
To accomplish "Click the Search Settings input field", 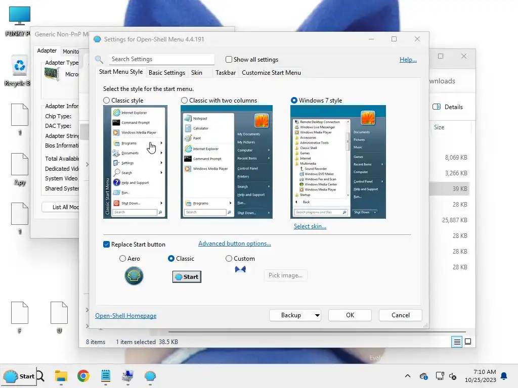I will 161,60.
